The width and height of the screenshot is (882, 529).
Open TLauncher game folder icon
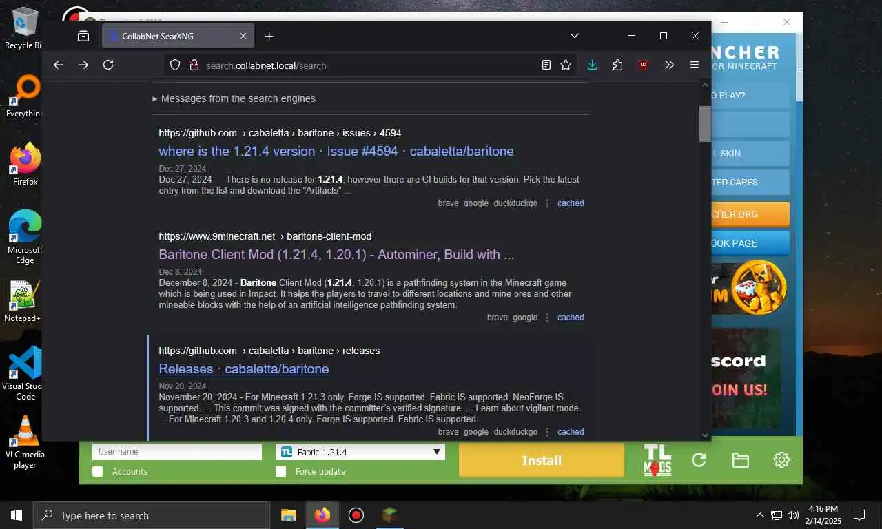(x=740, y=460)
